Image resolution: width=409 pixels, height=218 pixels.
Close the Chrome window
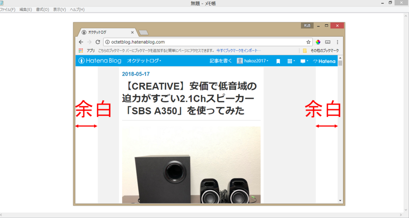337,25
